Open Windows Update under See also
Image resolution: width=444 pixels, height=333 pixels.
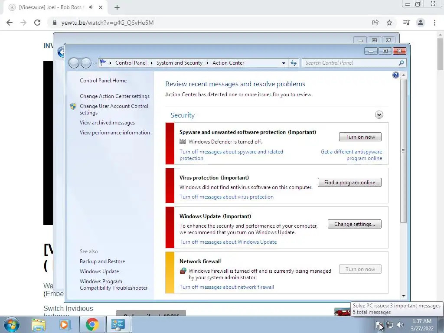[99, 271]
